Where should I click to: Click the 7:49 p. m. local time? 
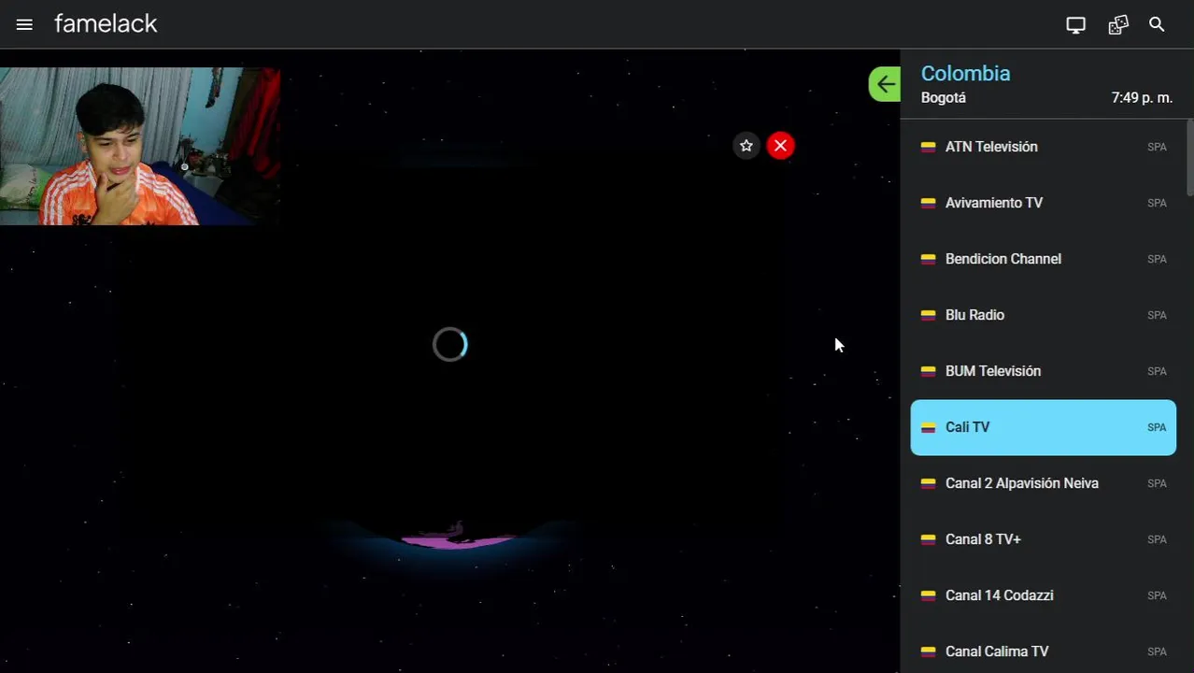[x=1142, y=98]
